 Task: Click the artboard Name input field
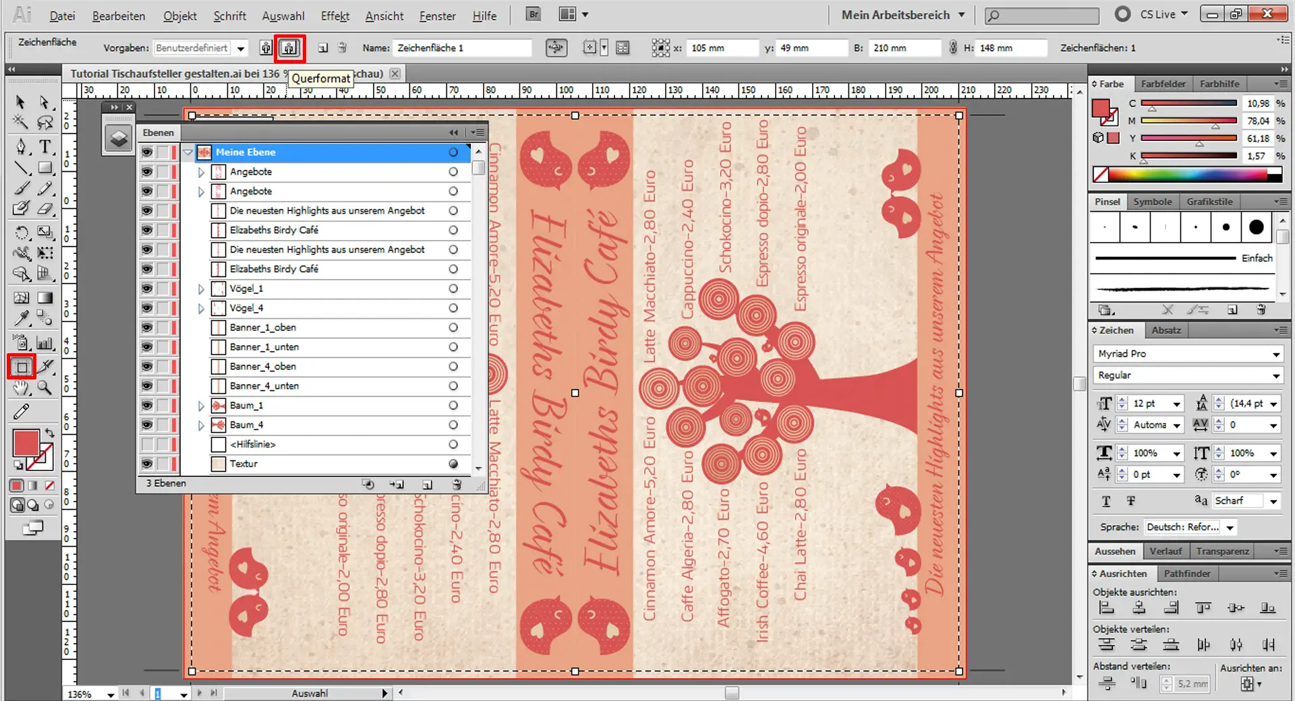tap(461, 48)
